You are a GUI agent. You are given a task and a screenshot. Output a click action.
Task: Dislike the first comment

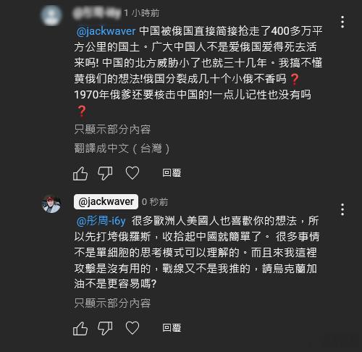(105, 173)
